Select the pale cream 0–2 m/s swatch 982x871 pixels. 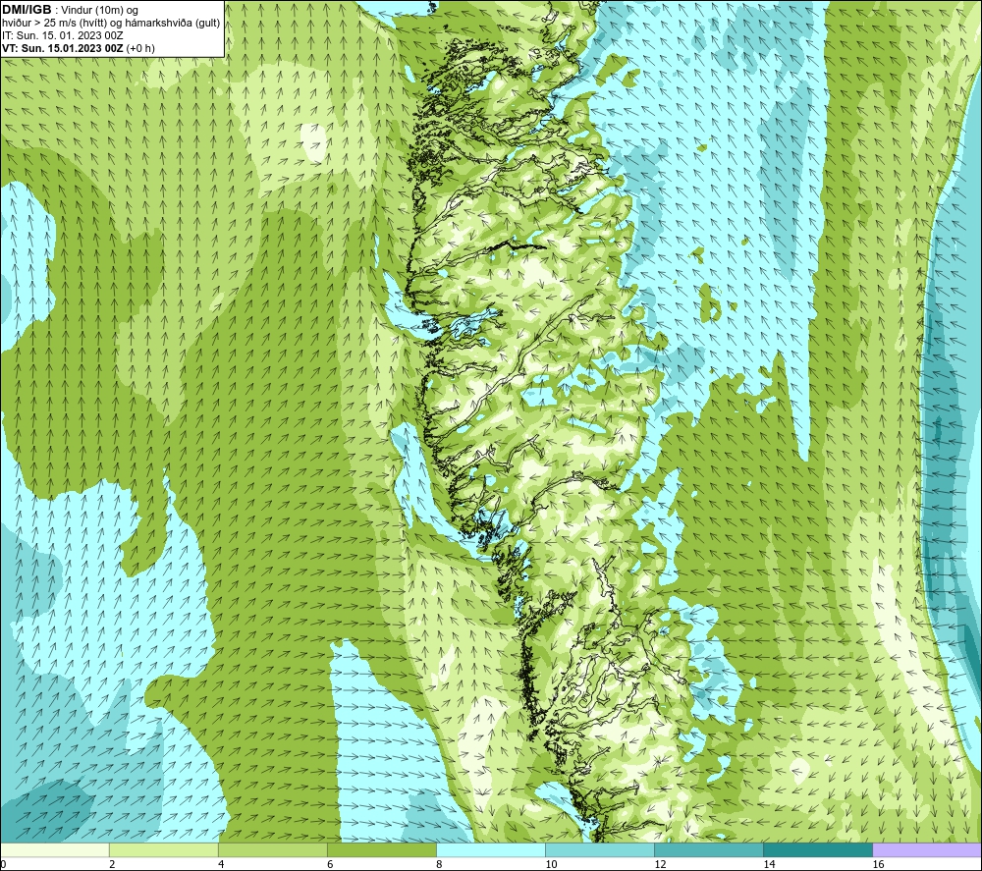point(54,849)
